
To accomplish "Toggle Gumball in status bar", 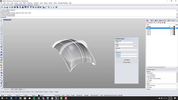I will 86,96.
